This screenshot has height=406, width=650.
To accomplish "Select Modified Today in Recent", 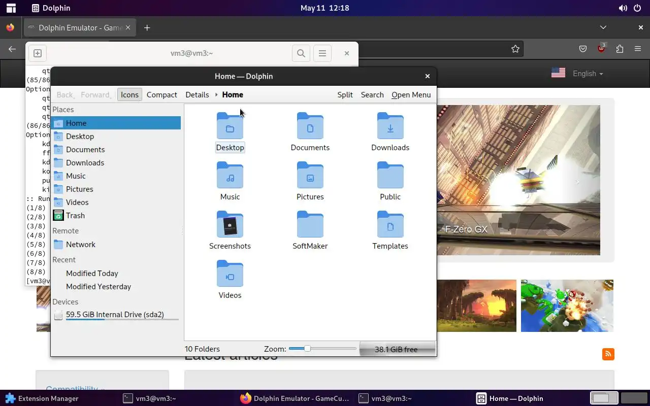I will 116,273.
